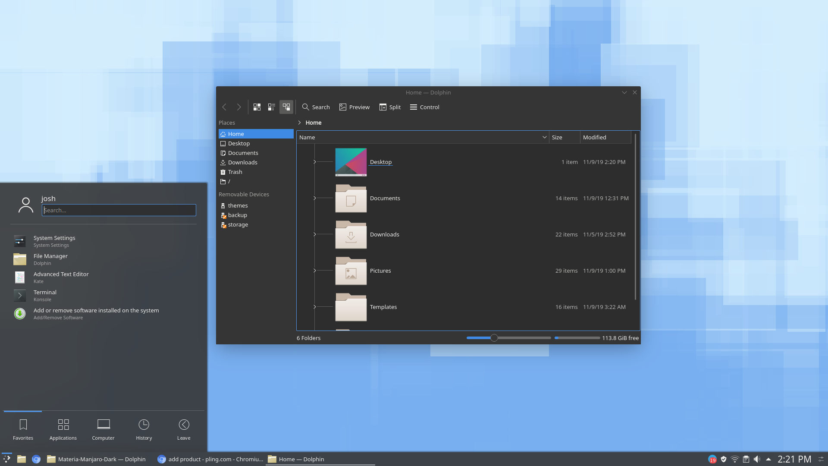
Task: Focus the launcher Search field
Action: pyautogui.click(x=119, y=210)
